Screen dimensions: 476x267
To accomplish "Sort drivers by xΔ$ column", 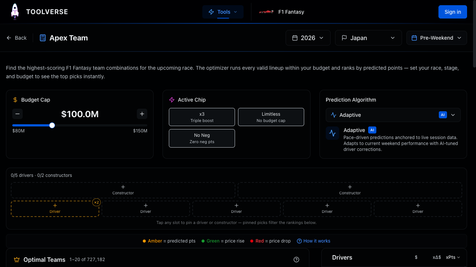I will click(x=437, y=257).
